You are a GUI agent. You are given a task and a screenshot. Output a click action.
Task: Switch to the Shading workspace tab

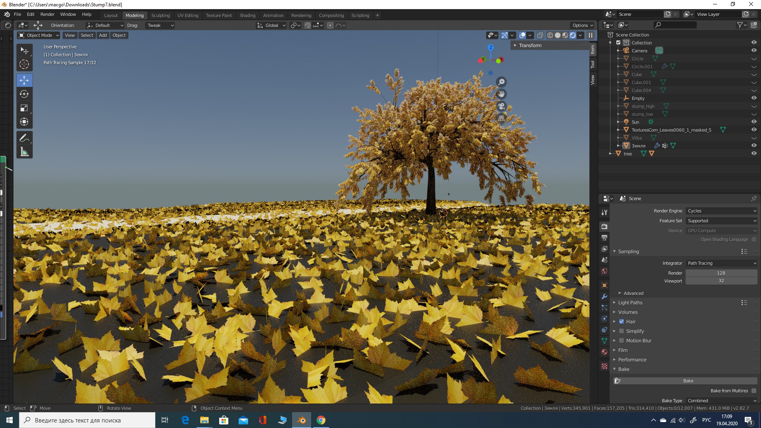(x=247, y=15)
